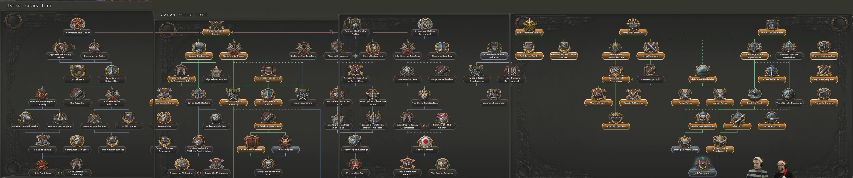Choose Long Lance Torpedoes focus
The width and height of the screenshot is (853, 178).
(824, 74)
